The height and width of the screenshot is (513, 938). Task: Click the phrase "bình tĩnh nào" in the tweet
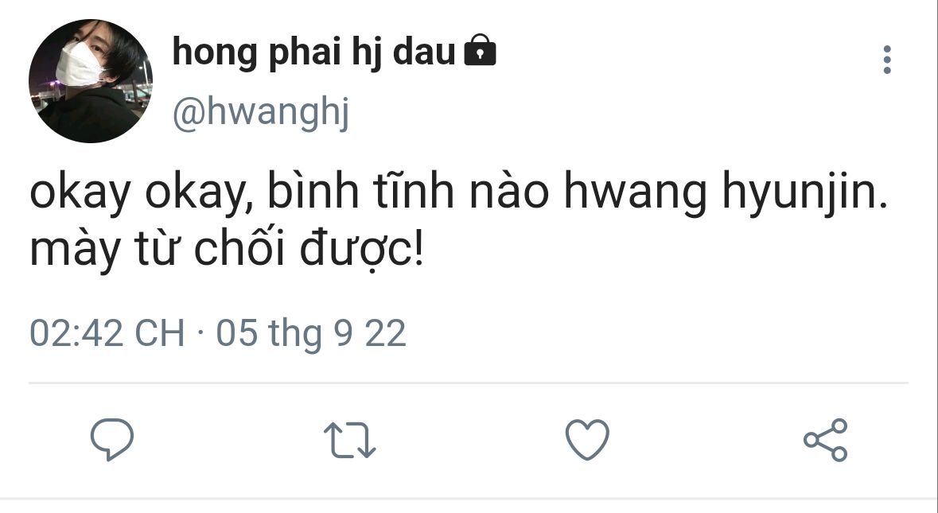pos(408,191)
